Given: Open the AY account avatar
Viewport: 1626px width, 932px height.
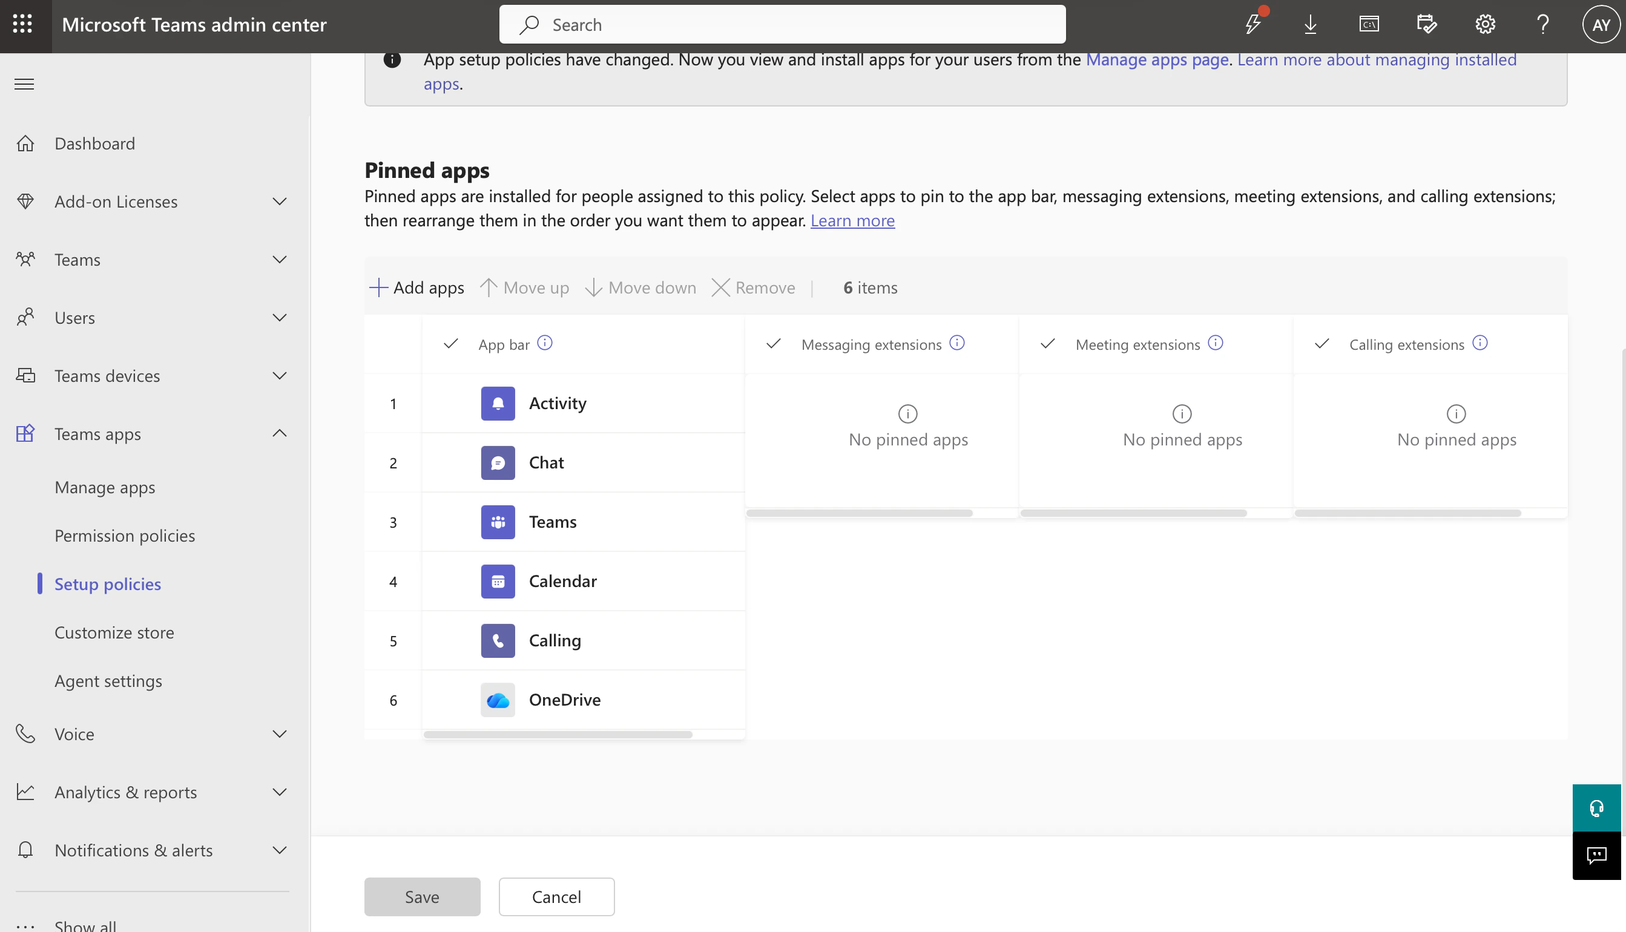Looking at the screenshot, I should (x=1601, y=24).
